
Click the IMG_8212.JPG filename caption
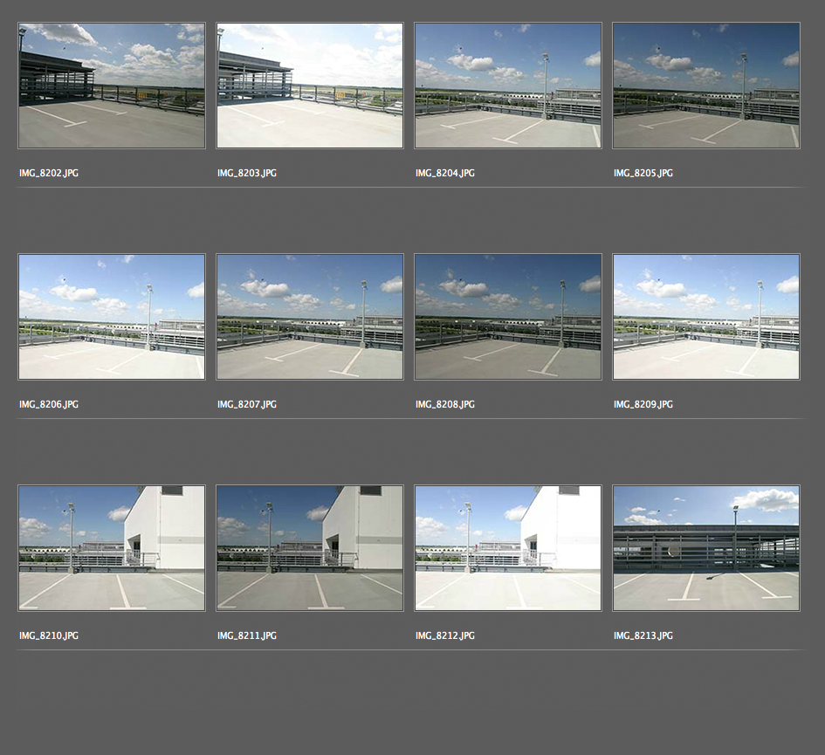pyautogui.click(x=445, y=636)
